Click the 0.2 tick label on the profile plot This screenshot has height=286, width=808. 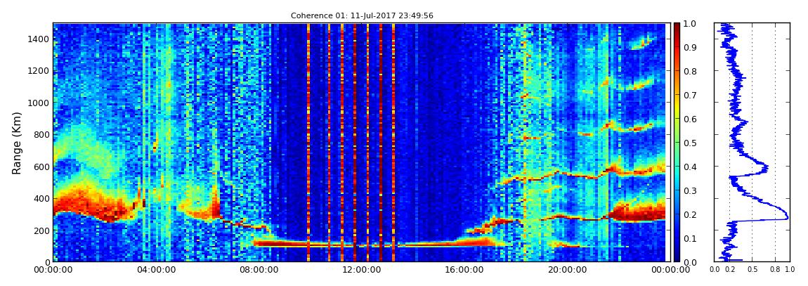pyautogui.click(x=729, y=270)
